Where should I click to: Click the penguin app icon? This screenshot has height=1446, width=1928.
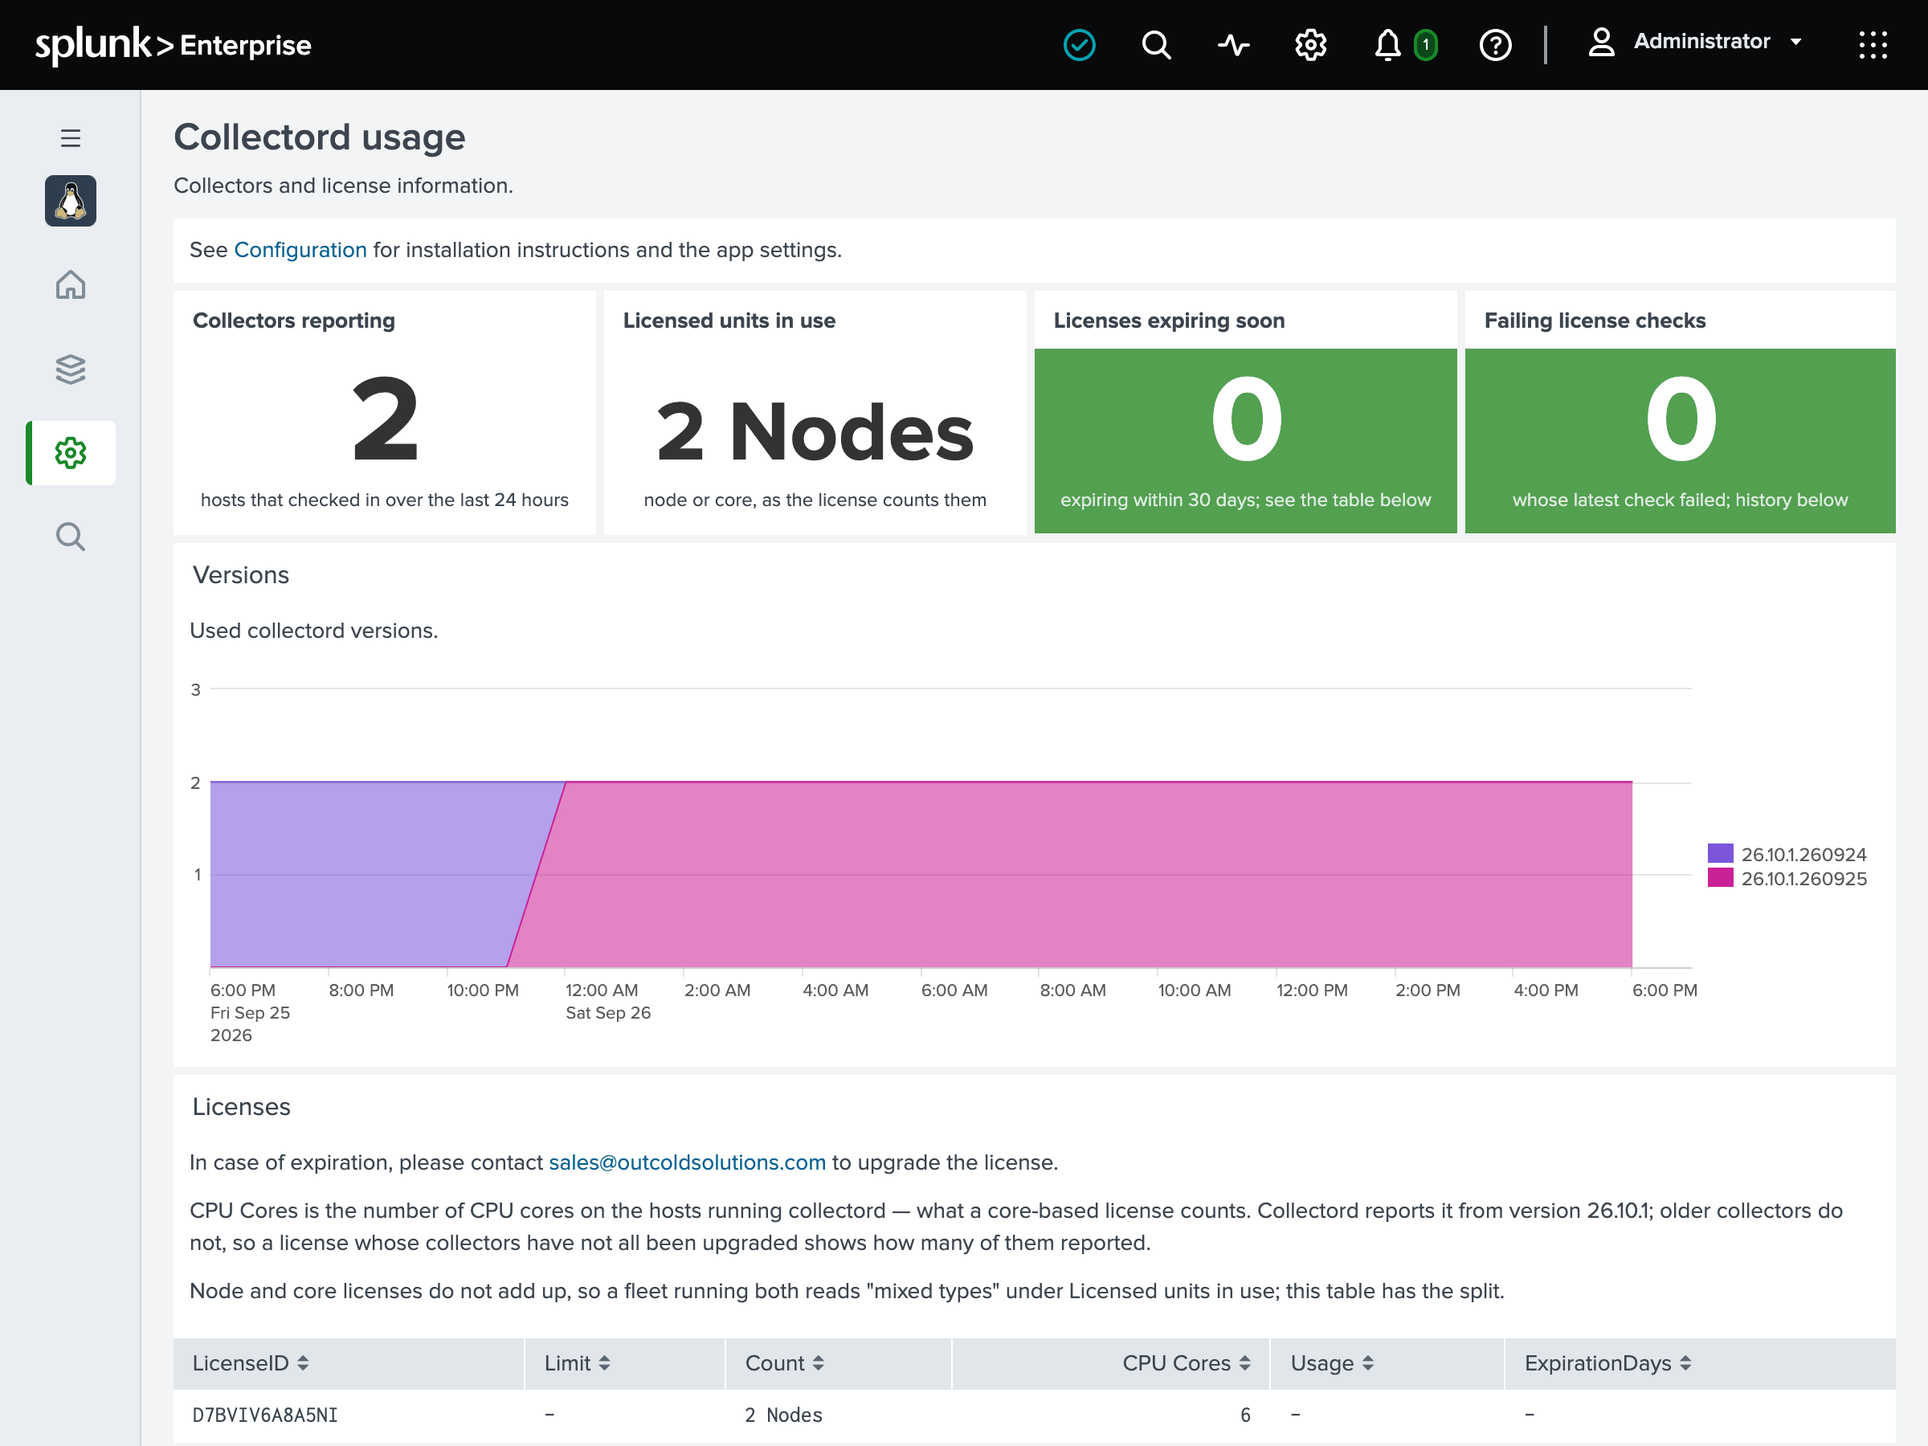71,201
